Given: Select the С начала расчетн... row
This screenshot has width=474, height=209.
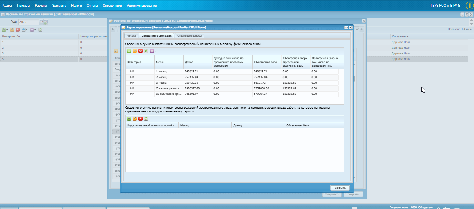Looking at the screenshot, I should tap(232, 88).
